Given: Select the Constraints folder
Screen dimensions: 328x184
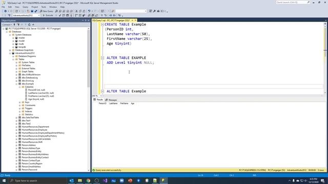Looking at the screenshot, I should click(x=30, y=105).
